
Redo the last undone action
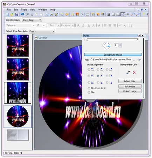[27, 14]
